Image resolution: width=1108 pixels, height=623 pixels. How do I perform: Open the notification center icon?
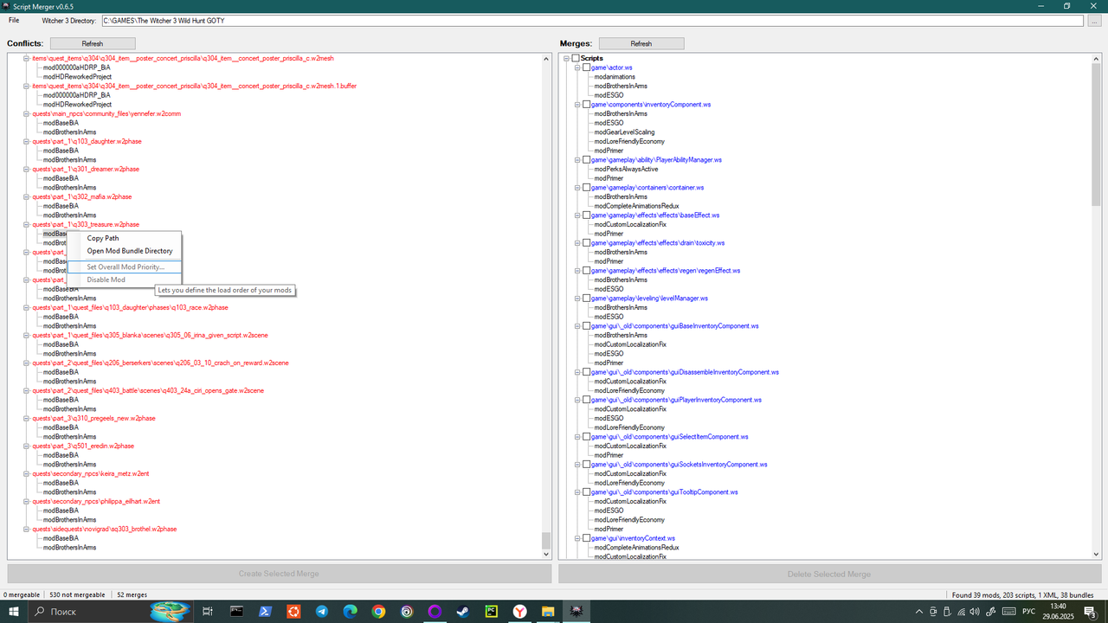1090,612
